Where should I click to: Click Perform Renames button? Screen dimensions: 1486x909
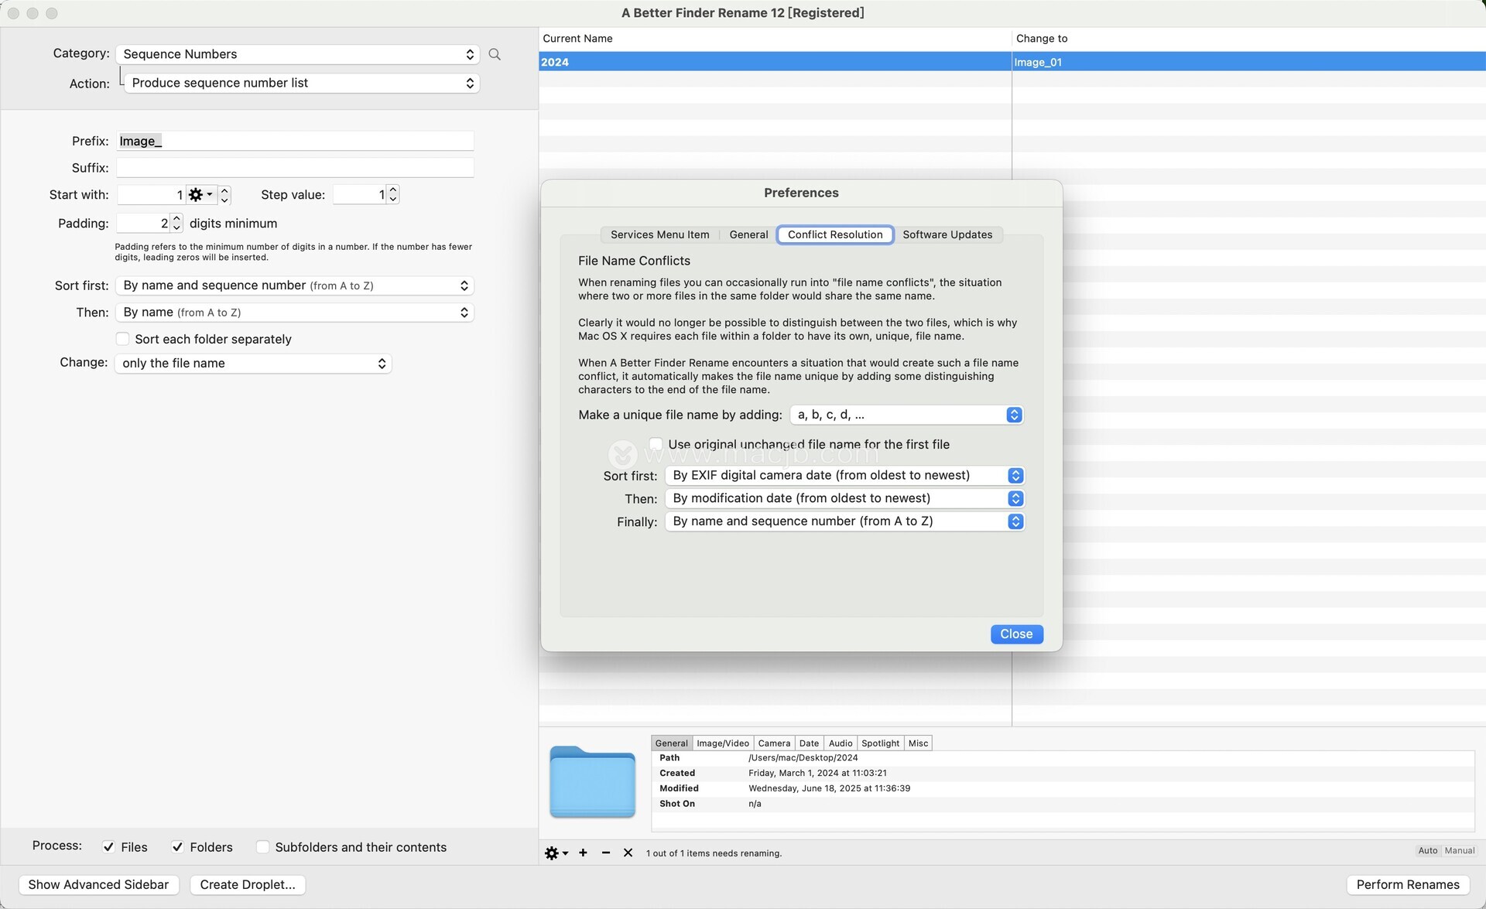pos(1407,885)
